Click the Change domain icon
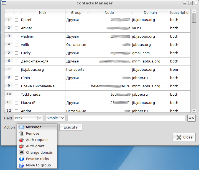This screenshot has width=199, height=170. point(22,153)
